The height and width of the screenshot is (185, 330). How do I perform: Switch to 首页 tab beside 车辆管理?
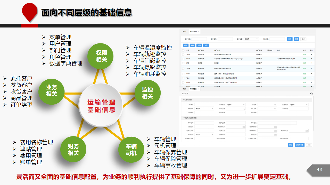184,89
